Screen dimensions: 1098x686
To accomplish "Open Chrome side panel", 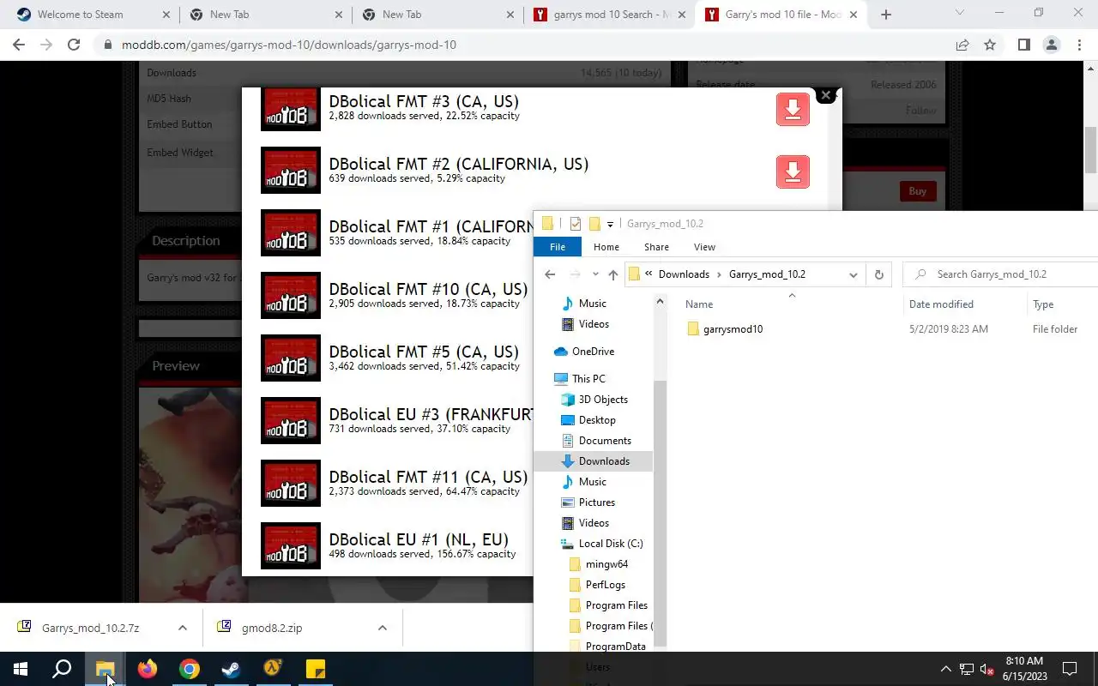I will [1023, 45].
